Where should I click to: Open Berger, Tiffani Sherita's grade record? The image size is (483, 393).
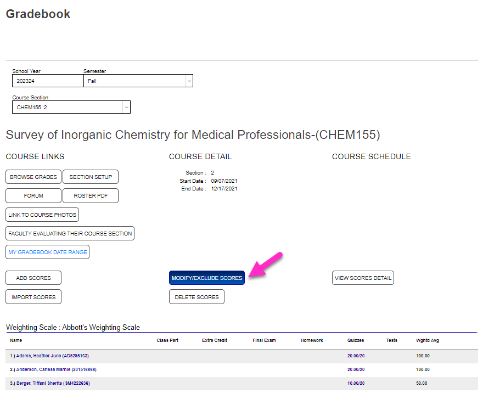[54, 383]
